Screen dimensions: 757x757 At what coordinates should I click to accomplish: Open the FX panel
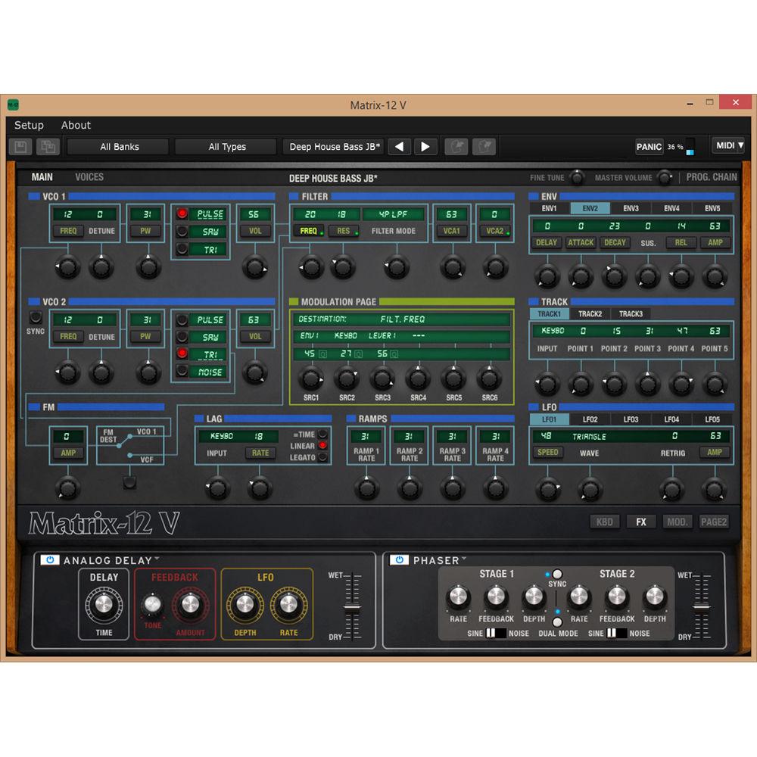pyautogui.click(x=640, y=522)
